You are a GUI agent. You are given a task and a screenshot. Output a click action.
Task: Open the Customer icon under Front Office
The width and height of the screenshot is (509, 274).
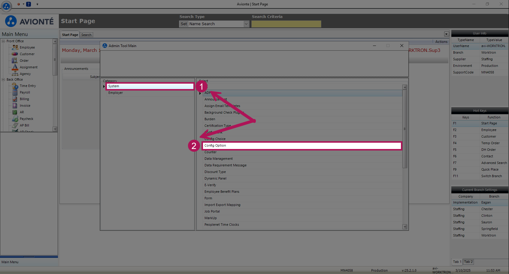tap(15, 54)
